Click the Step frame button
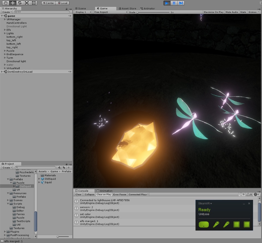262x243 pixels. point(181,3)
